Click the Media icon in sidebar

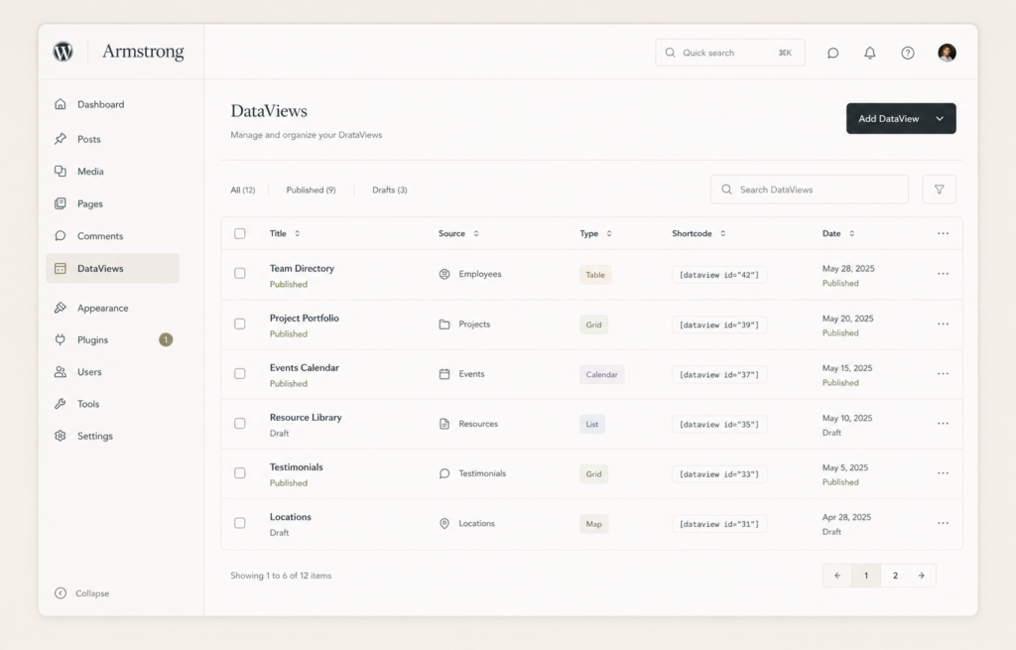pos(61,171)
